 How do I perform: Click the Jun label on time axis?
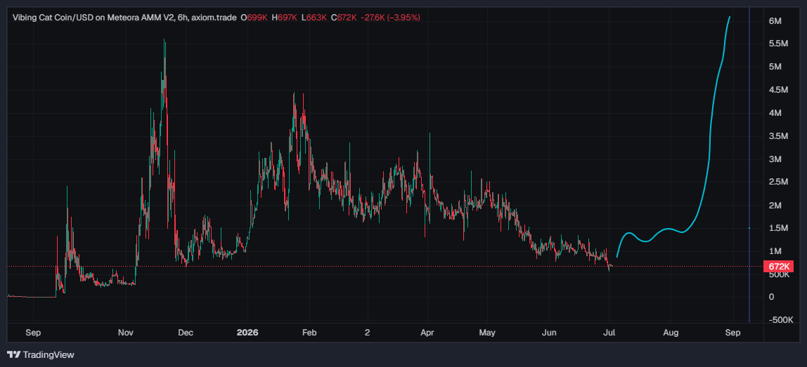pos(549,333)
